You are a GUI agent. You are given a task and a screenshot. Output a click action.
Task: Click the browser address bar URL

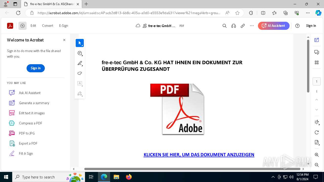coord(129,13)
